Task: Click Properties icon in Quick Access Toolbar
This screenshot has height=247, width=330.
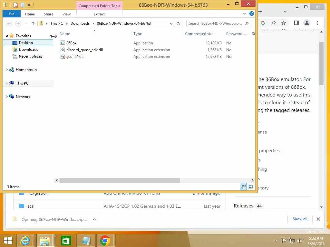Action: click(16, 5)
